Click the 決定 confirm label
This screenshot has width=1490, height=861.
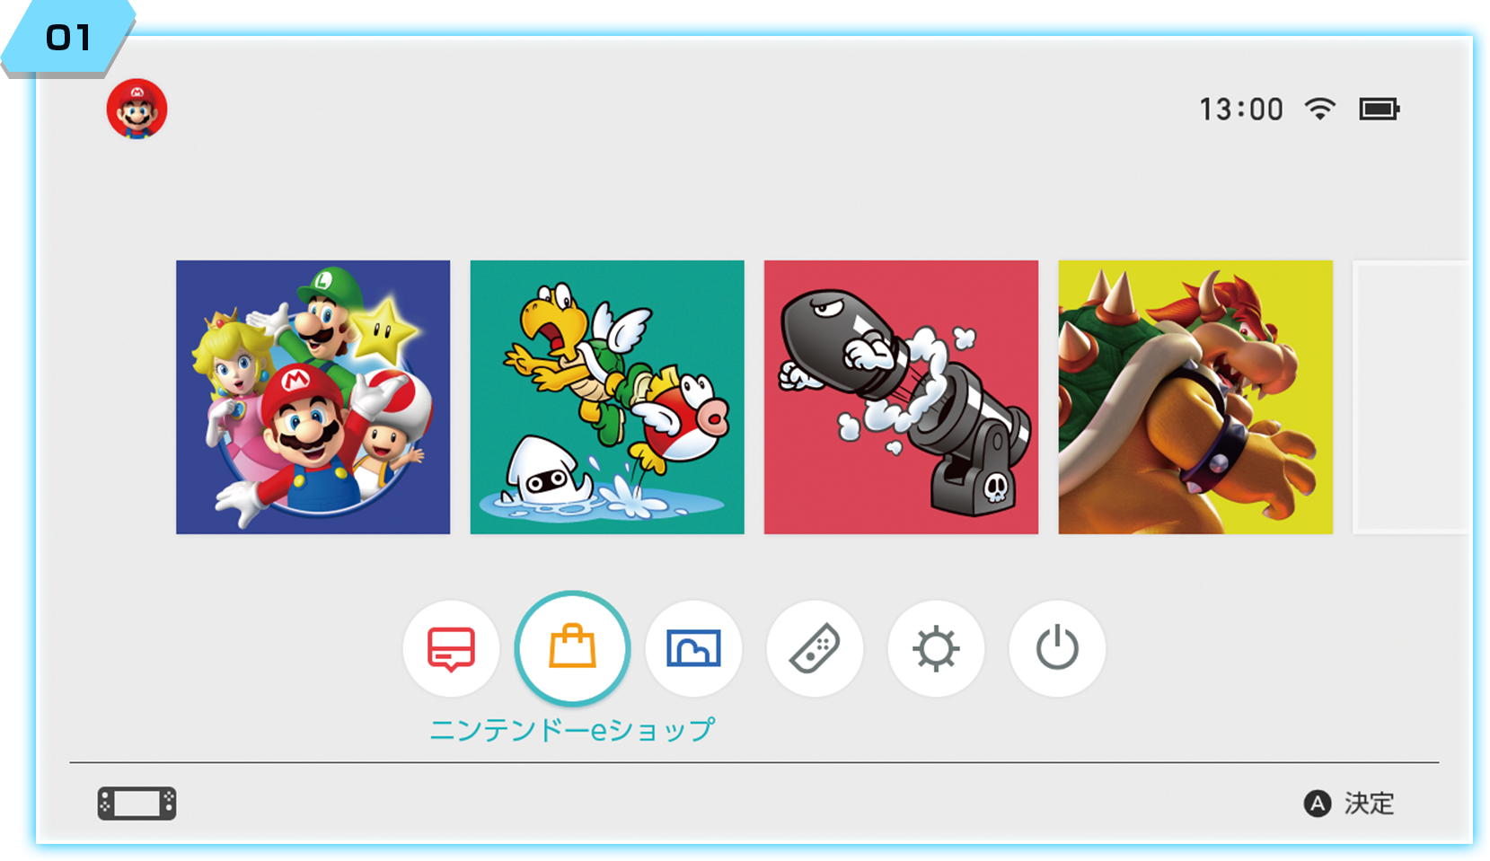coord(1368,803)
